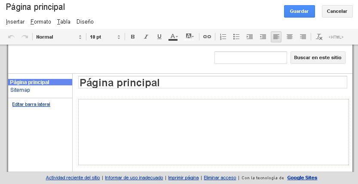Image resolution: width=358 pixels, height=184 pixels.
Task: Open the text color picker
Action: coord(173,37)
